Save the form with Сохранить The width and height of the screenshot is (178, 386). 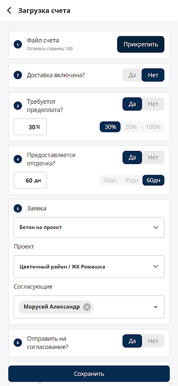(x=89, y=373)
